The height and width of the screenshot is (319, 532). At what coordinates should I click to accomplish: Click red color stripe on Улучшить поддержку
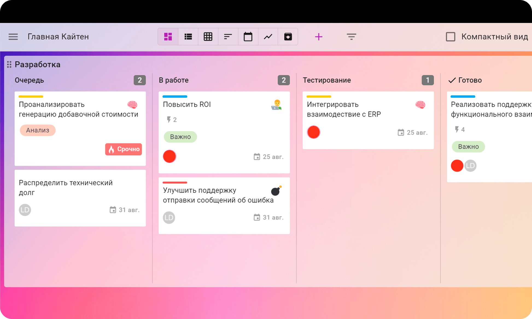tap(175, 182)
